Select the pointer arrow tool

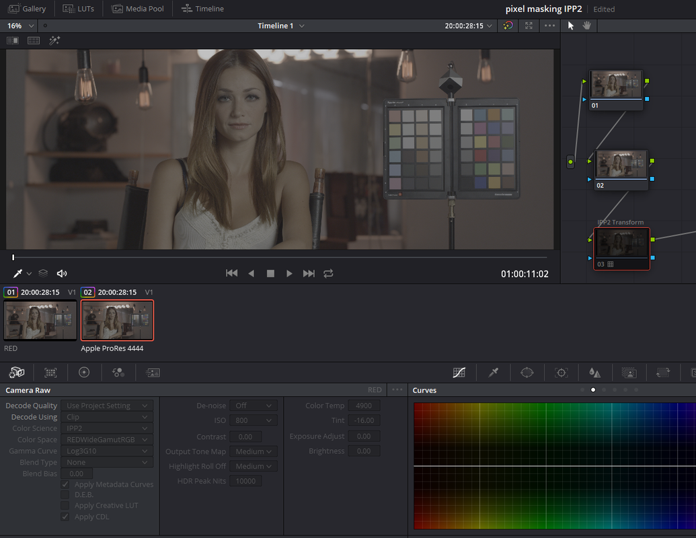571,26
